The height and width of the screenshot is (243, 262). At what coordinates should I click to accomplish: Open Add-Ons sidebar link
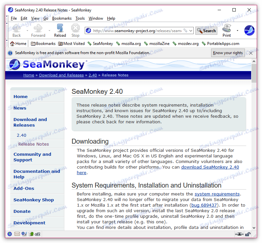coord(24,188)
